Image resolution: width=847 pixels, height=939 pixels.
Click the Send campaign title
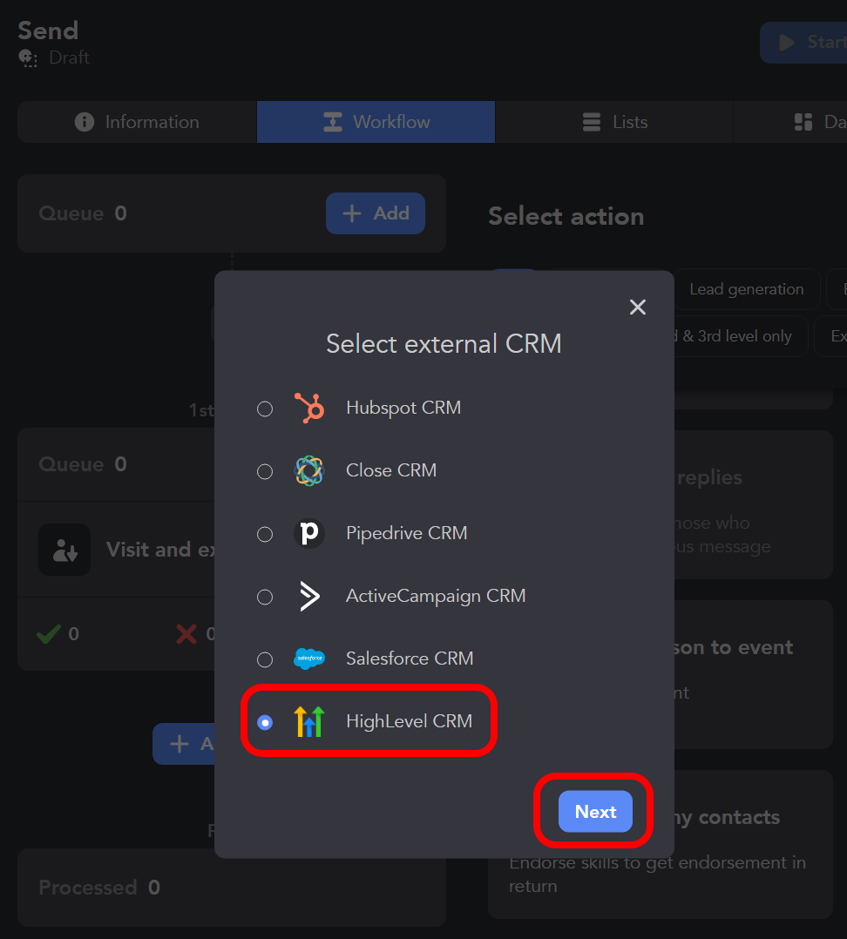click(x=48, y=30)
